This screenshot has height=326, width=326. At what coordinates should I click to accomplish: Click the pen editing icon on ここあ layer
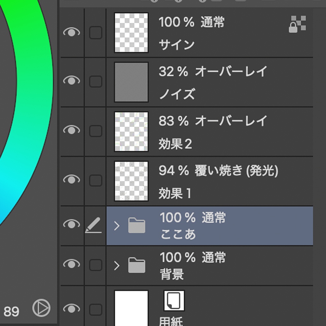pos(93,225)
